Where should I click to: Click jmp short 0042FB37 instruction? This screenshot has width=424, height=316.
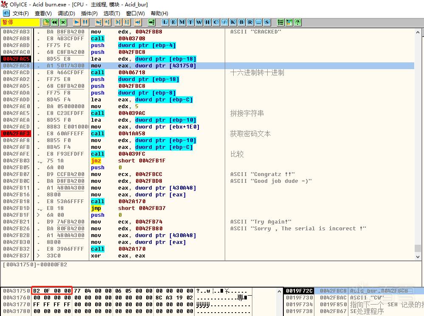pyautogui.click(x=128, y=208)
